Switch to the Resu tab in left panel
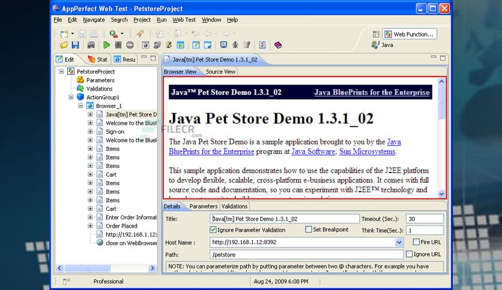Image resolution: width=502 pixels, height=290 pixels. click(125, 59)
